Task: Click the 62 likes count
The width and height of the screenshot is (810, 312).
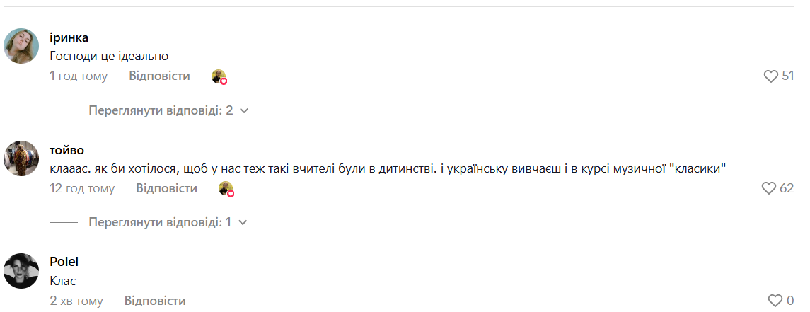Action: (787, 188)
